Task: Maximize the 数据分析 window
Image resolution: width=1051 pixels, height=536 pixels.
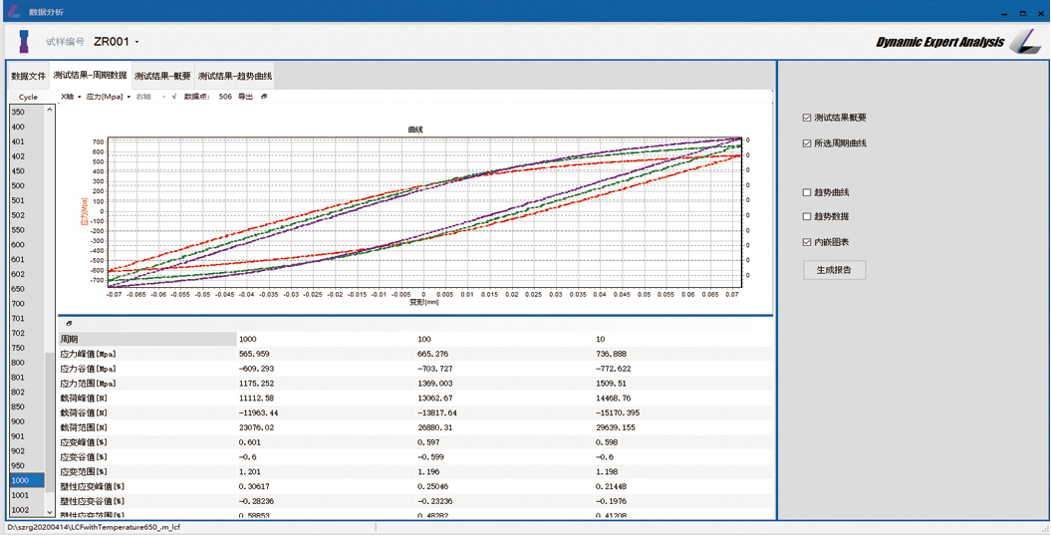Action: click(1022, 12)
